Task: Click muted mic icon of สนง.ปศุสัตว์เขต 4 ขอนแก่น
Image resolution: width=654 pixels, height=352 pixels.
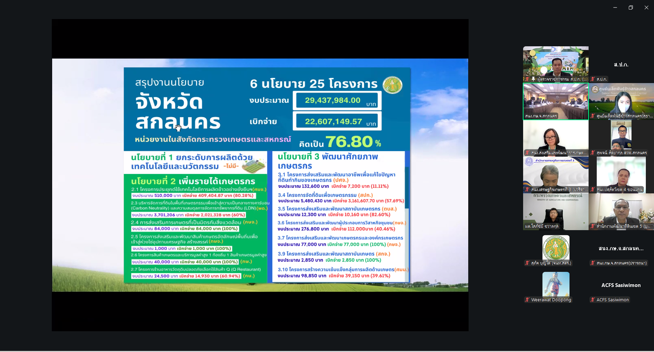Action: coord(593,190)
